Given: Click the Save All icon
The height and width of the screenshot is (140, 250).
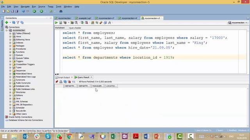Looking at the screenshot, I should tap(16, 11).
